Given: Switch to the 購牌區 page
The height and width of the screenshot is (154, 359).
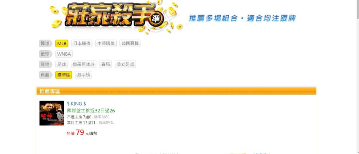Looking at the screenshot, I should [x=63, y=75].
